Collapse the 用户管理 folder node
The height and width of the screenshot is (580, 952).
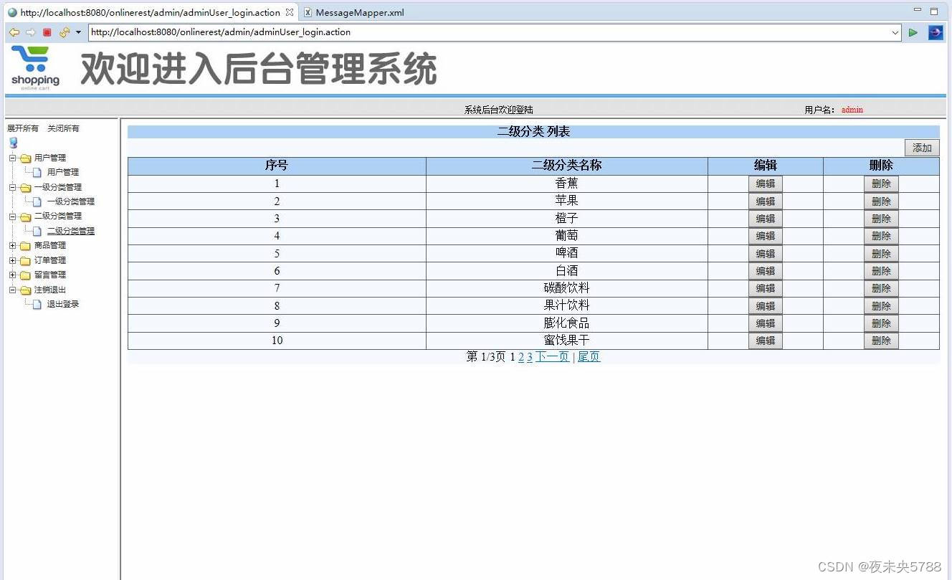pyautogui.click(x=12, y=158)
